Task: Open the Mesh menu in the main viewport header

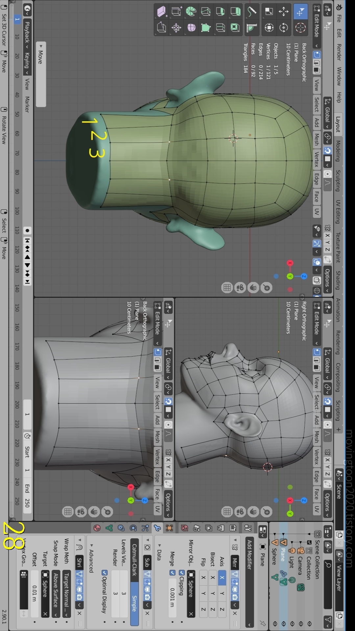Action: (317, 139)
